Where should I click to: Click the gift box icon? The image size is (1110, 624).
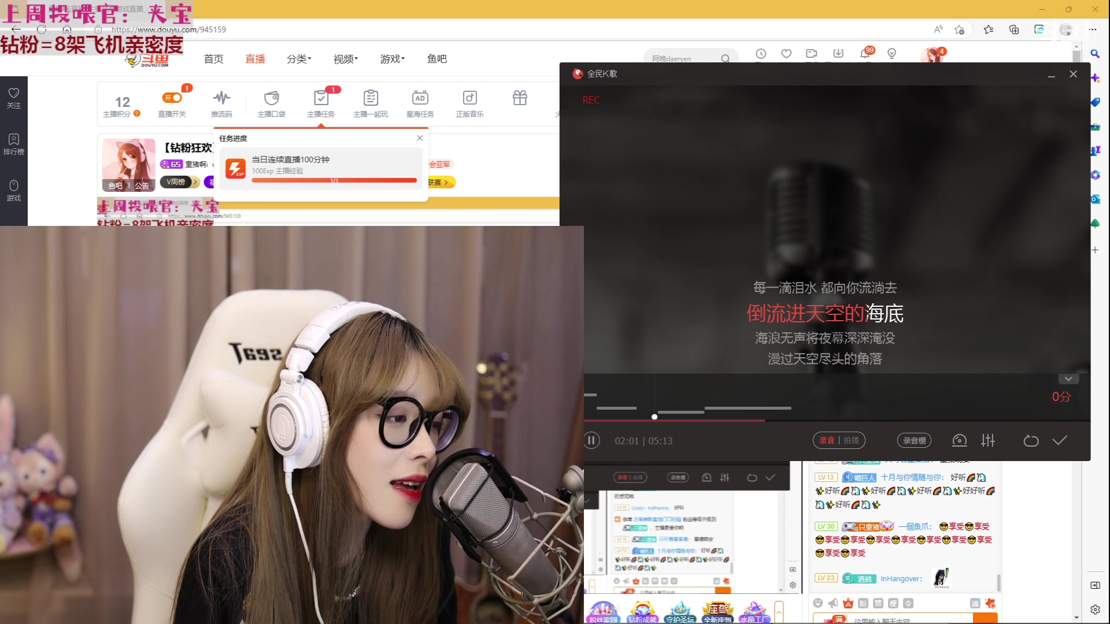pyautogui.click(x=520, y=98)
